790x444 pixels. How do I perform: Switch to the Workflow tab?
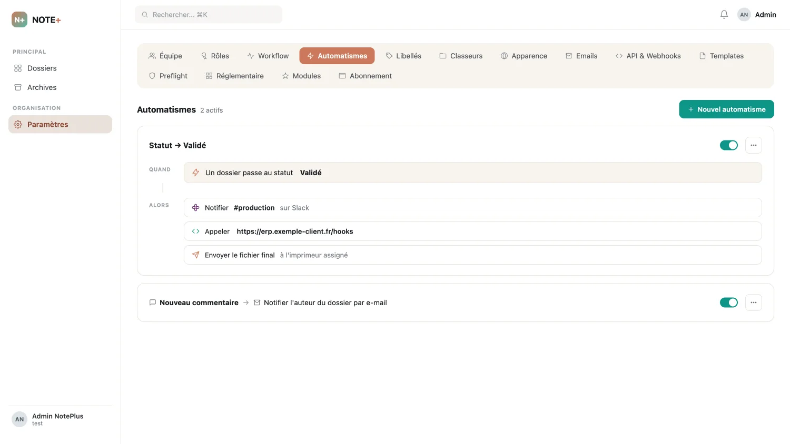pyautogui.click(x=268, y=56)
